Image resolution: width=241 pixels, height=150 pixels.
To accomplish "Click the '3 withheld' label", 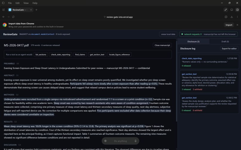I will point(197,89).
